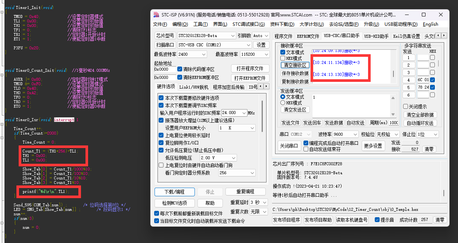Select send buffer HEX模式 radio button
The image size is (458, 243).
point(283,103)
